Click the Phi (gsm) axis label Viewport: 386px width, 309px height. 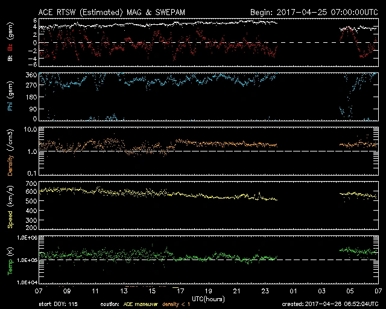coord(8,97)
